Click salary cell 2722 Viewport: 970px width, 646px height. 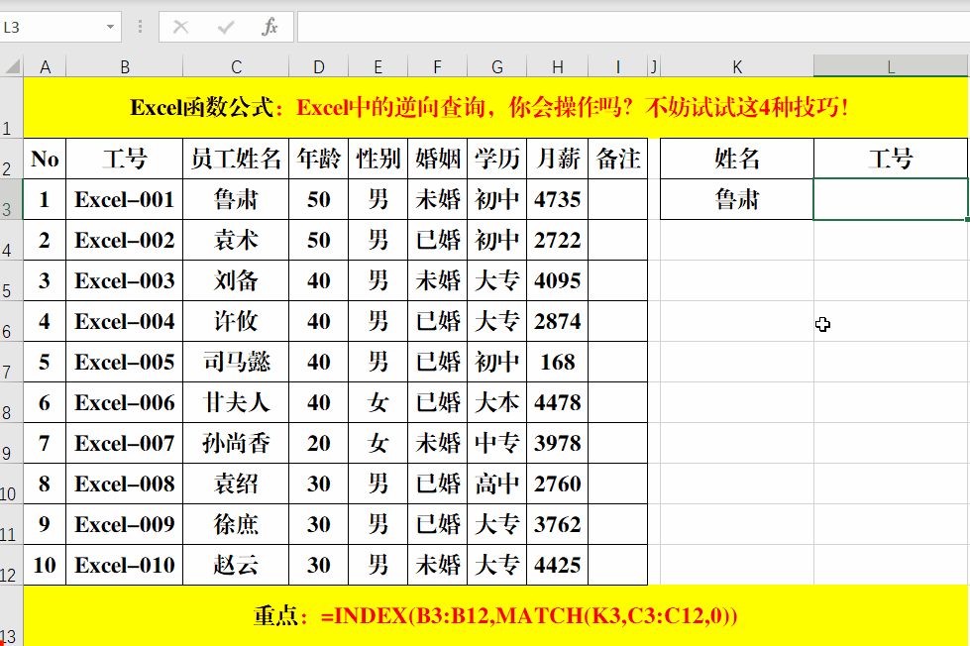[558, 240]
